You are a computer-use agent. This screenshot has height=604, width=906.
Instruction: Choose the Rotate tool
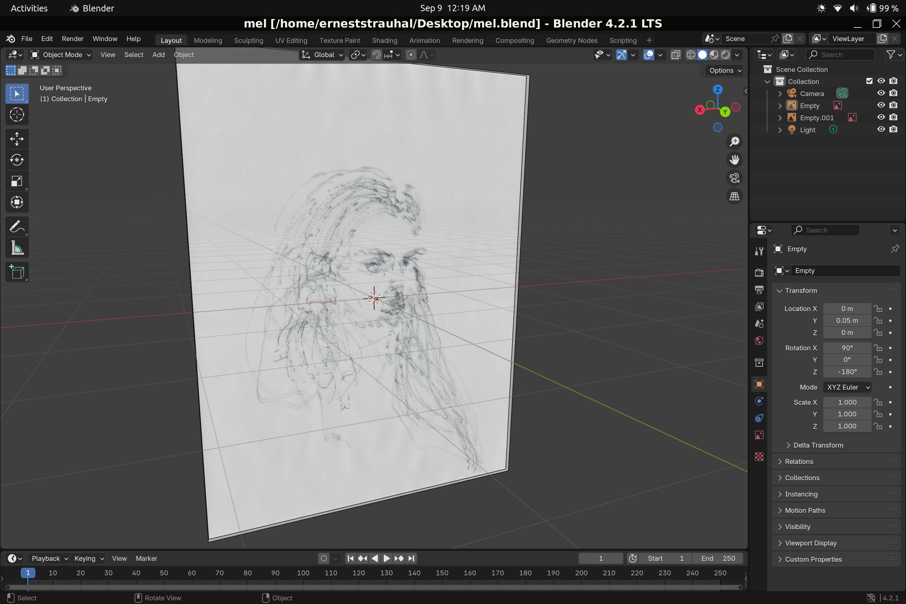point(17,160)
